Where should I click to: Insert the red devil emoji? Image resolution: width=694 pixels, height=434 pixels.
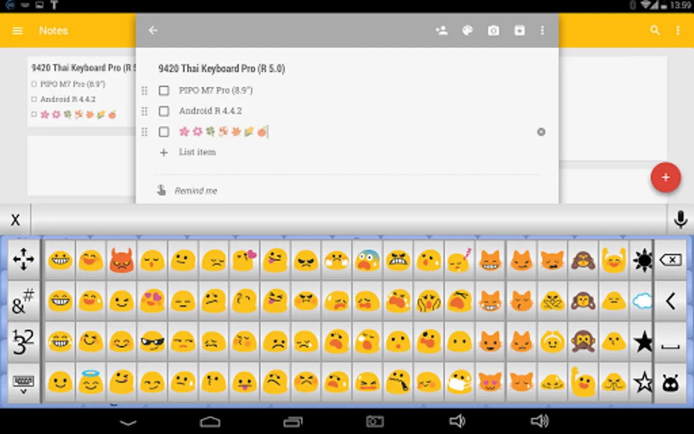pyautogui.click(x=121, y=260)
